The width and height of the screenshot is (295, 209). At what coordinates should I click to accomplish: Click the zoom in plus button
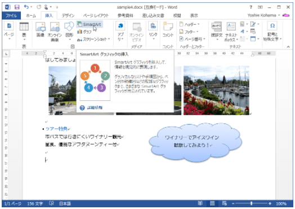pos(270,203)
